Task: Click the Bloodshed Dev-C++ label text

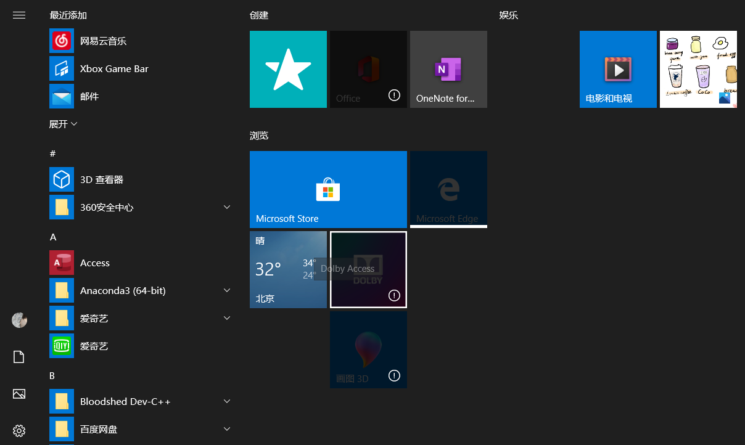Action: pyautogui.click(x=125, y=402)
